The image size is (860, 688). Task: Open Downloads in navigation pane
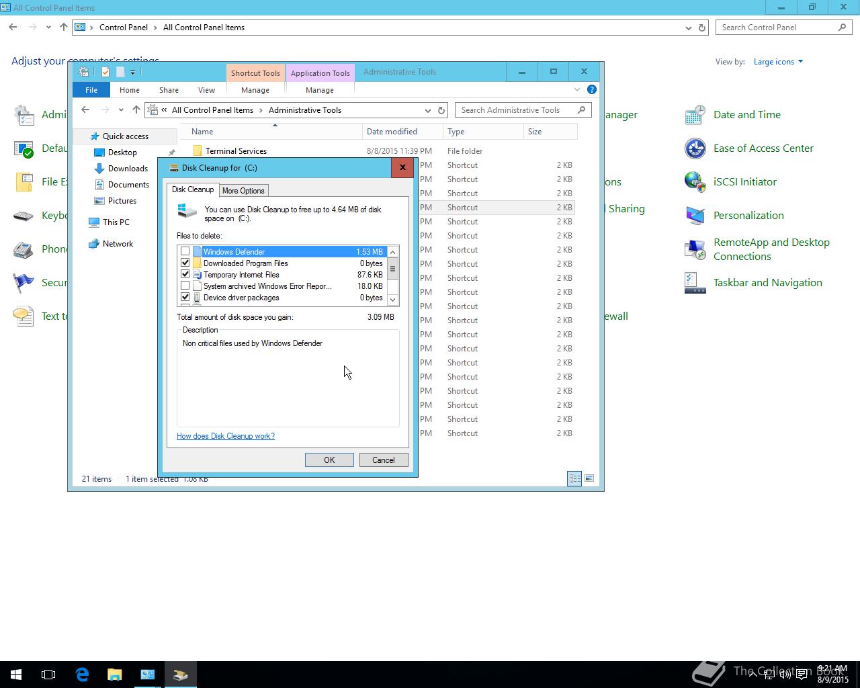coord(128,169)
